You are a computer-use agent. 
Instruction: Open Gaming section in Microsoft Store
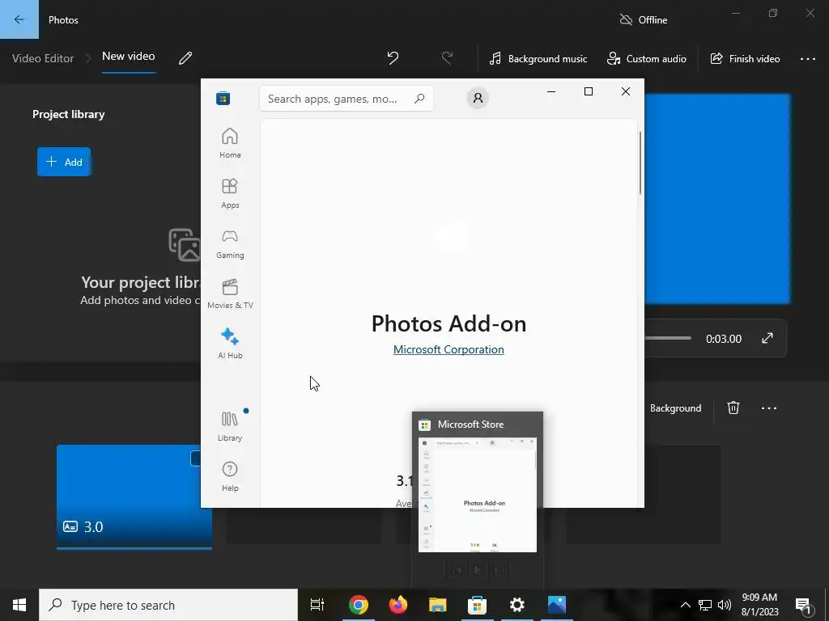tap(230, 243)
